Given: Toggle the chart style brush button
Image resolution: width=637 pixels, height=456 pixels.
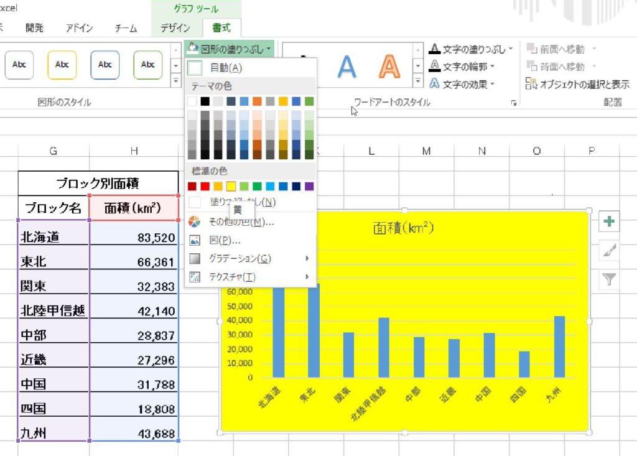Looking at the screenshot, I should click(x=609, y=251).
